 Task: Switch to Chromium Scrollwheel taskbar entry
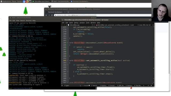coord(80,1)
